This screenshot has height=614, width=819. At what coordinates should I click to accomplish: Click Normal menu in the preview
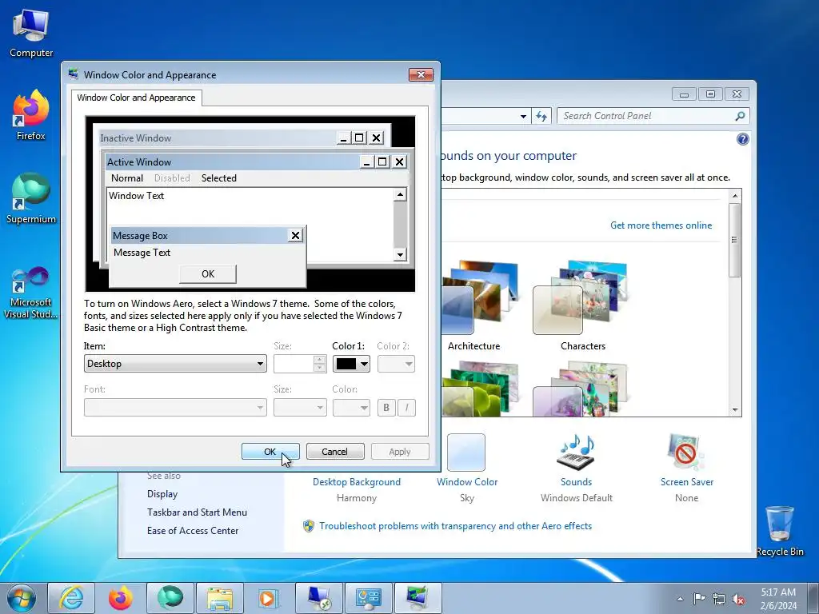pyautogui.click(x=127, y=178)
